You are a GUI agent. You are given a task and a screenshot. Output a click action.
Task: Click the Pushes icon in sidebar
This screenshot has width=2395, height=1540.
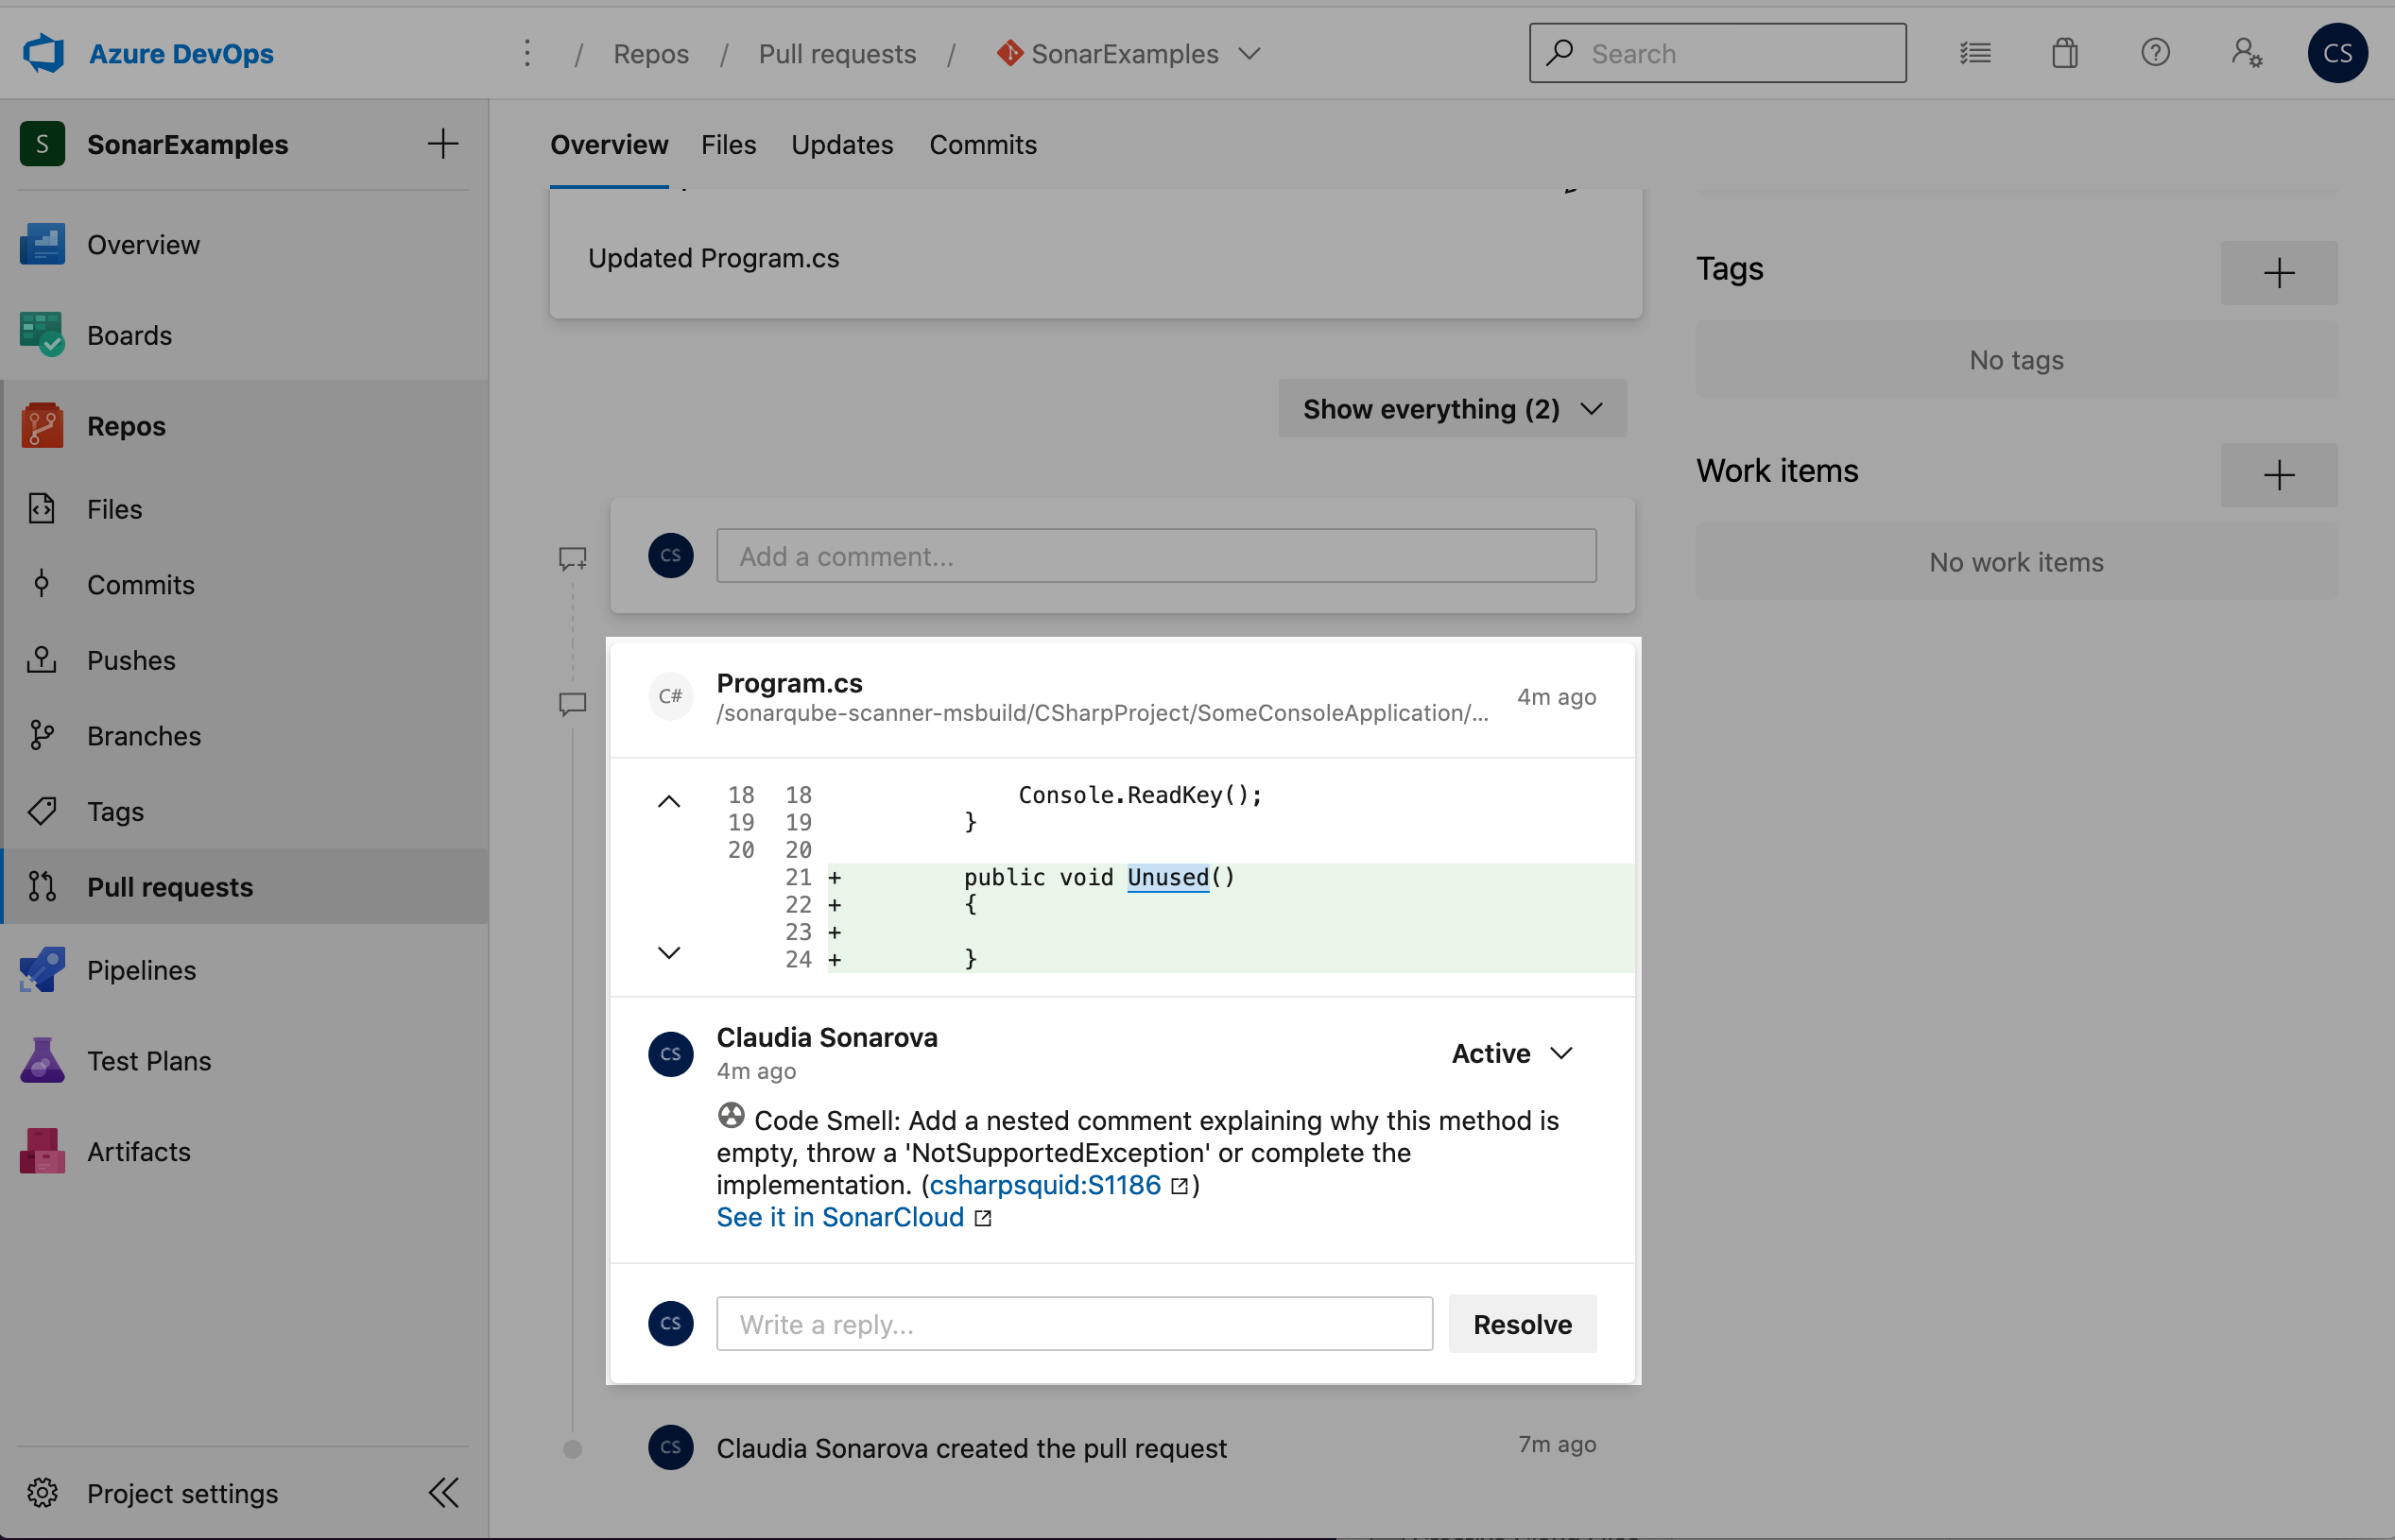point(42,659)
